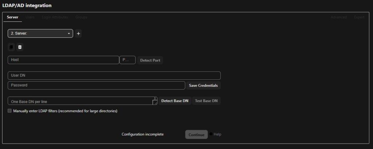
Task: Click the Base DN textarea resize handle
Action: [x=155, y=102]
